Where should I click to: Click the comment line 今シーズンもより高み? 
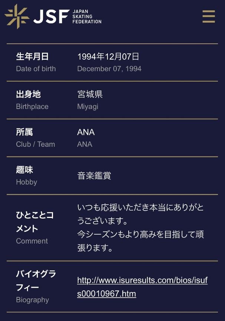pos(140,241)
